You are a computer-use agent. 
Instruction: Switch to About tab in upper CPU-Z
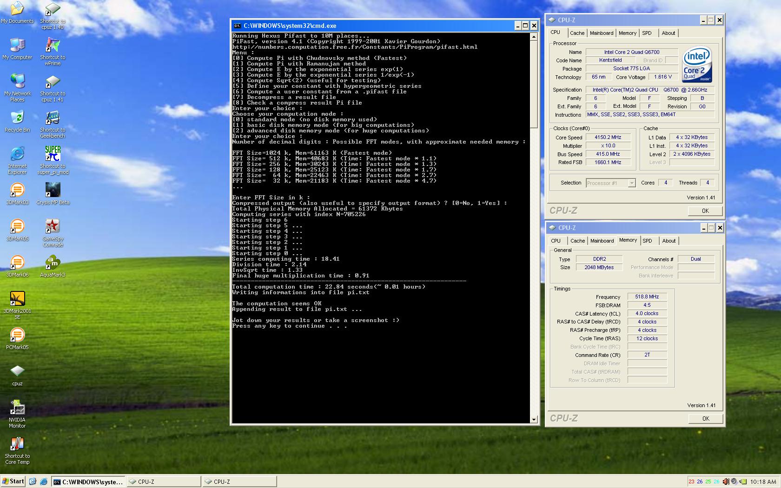[668, 33]
